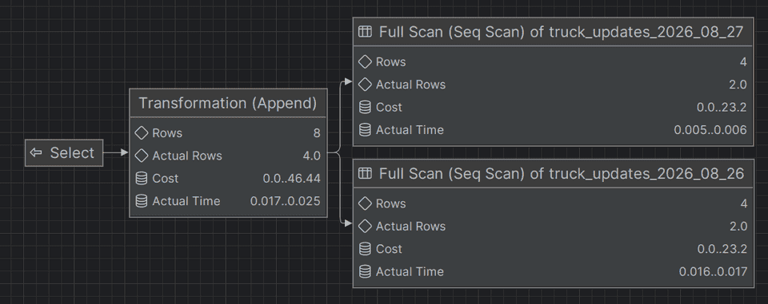Open the Full Scan of truck_updates_2026_08_26 title
The height and width of the screenshot is (304, 768).
click(562, 173)
